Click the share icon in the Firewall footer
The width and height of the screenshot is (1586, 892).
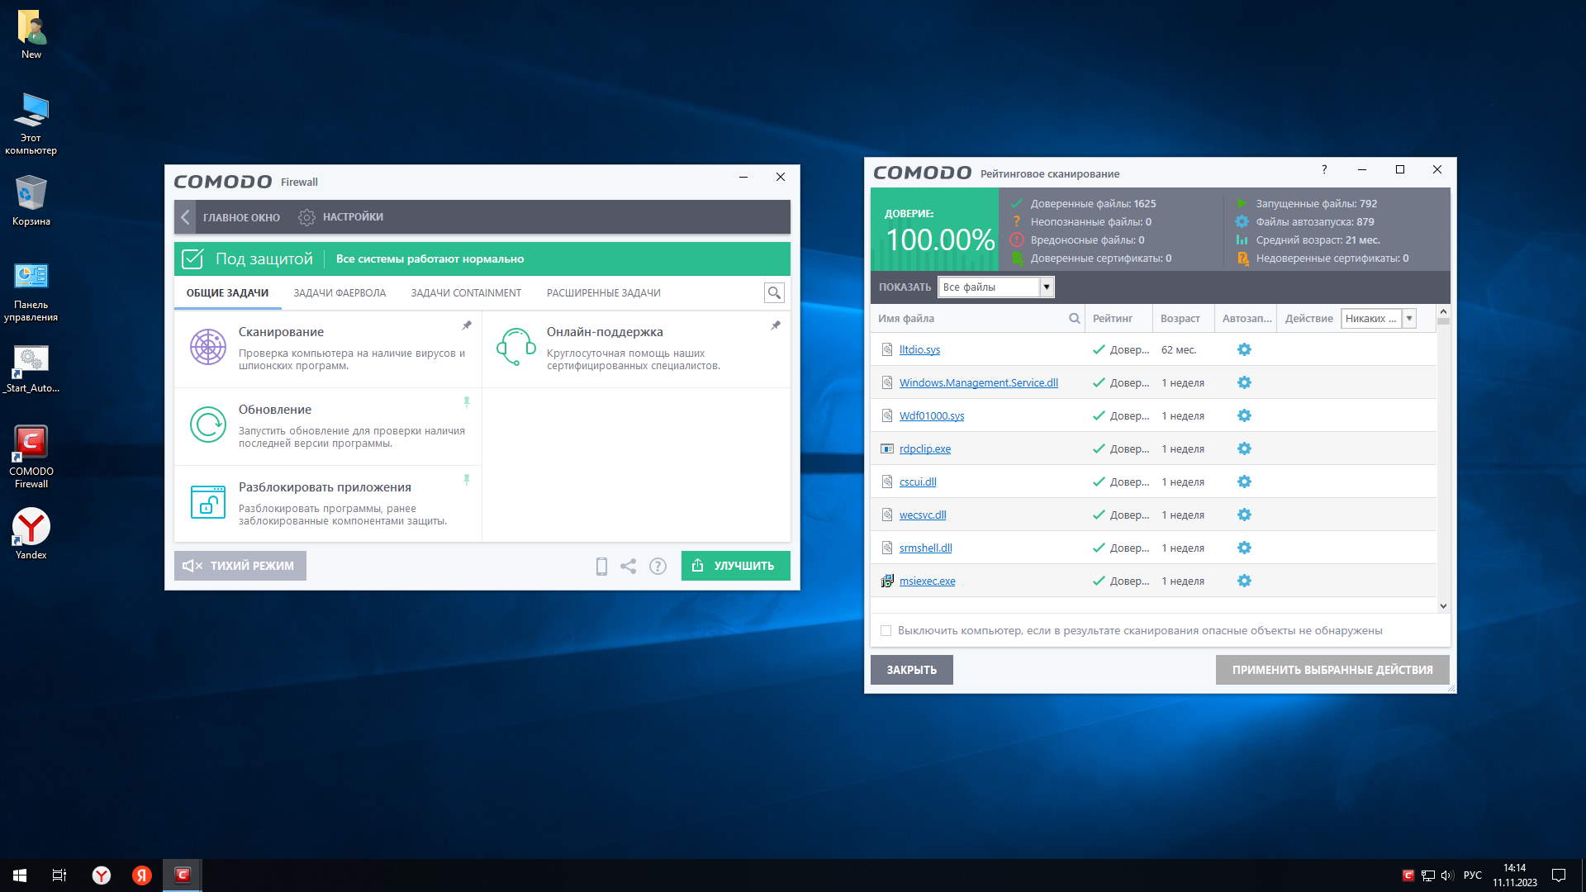(x=629, y=566)
